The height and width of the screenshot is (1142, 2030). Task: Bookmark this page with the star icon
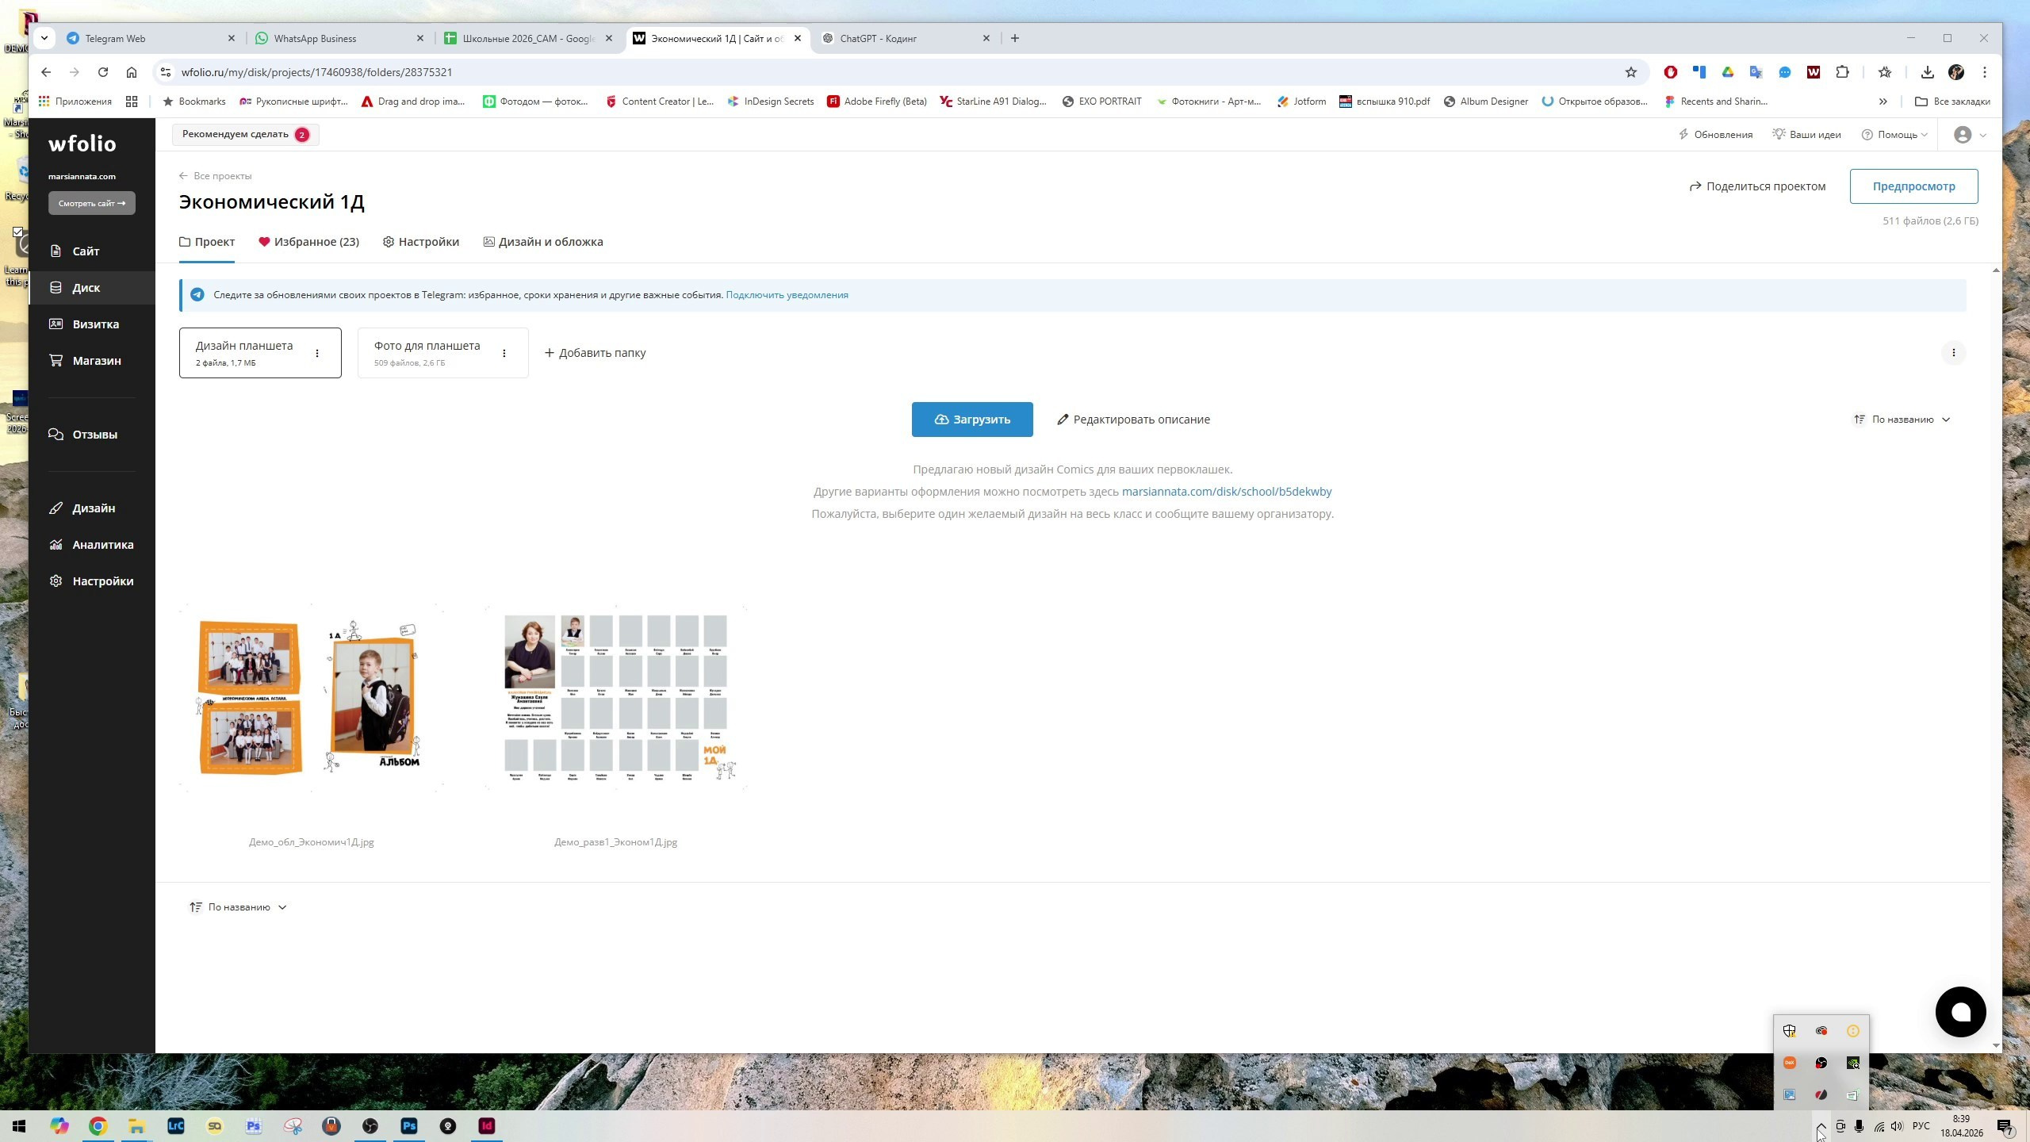pos(1630,72)
